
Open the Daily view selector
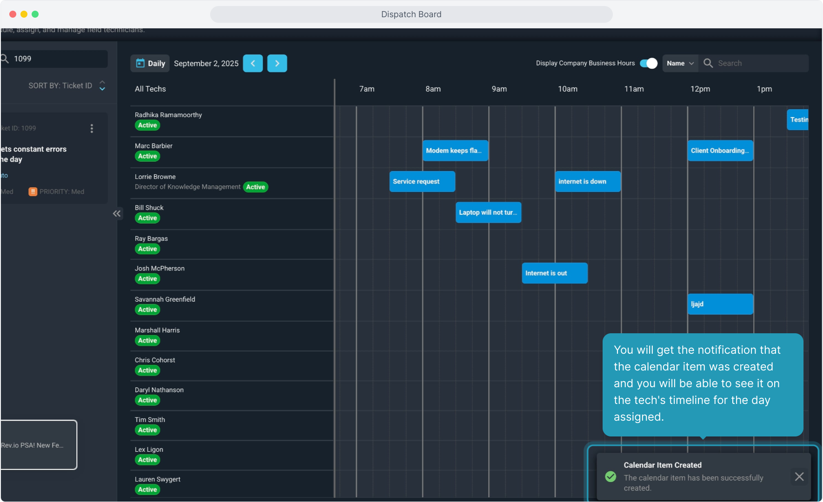(x=150, y=63)
